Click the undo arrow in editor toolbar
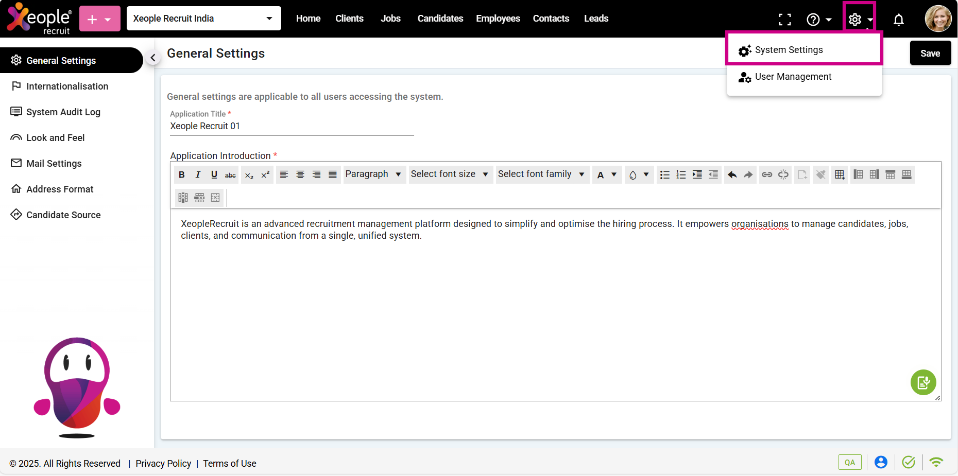The height and width of the screenshot is (476, 958). tap(732, 174)
